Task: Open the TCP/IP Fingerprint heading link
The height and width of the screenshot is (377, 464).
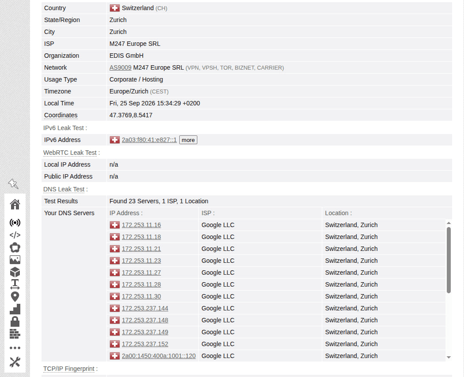Action: (x=69, y=369)
